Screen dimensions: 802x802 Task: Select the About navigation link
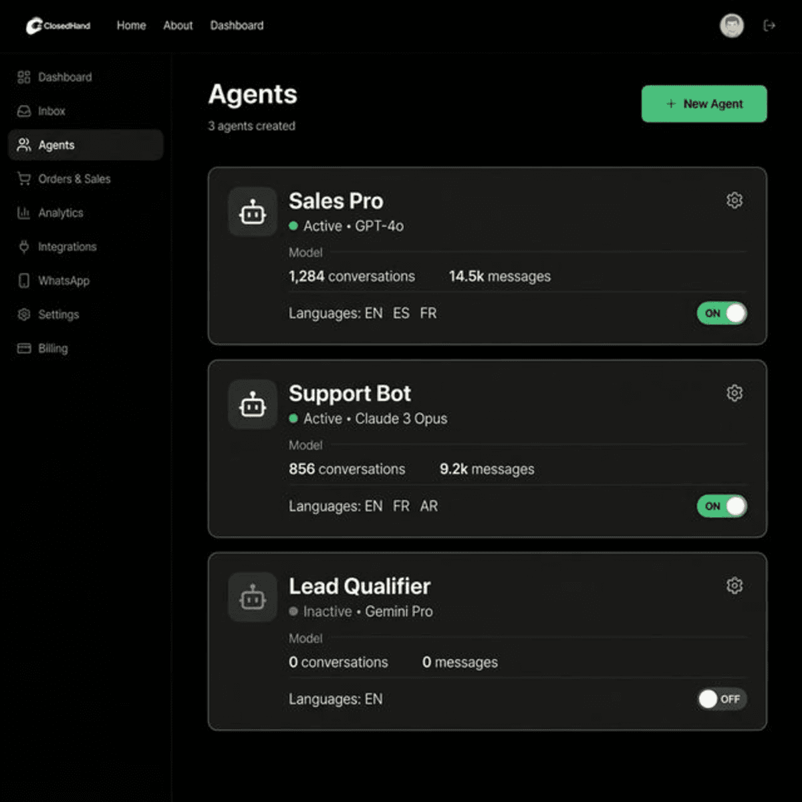click(178, 25)
